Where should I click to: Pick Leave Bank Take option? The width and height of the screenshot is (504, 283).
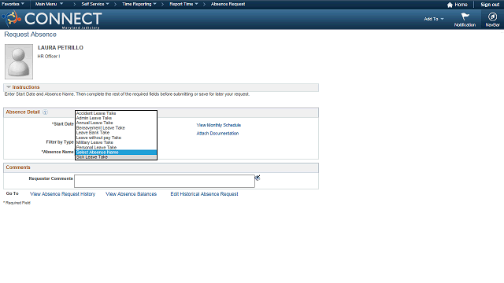coord(116,133)
